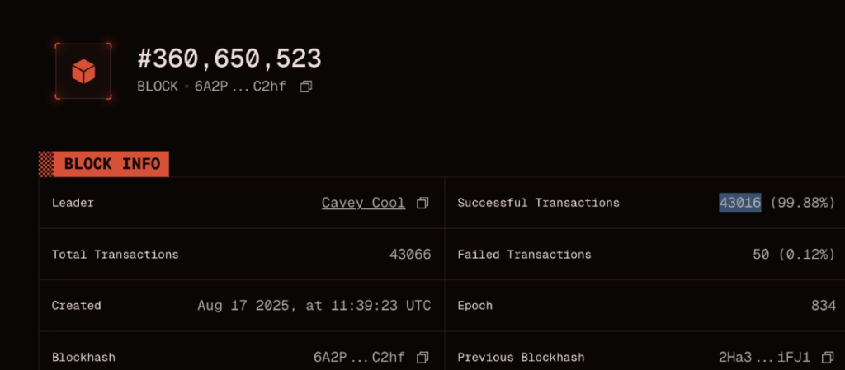This screenshot has height=370, width=845.
Task: Open the Cavey Cool leader link
Action: point(363,203)
